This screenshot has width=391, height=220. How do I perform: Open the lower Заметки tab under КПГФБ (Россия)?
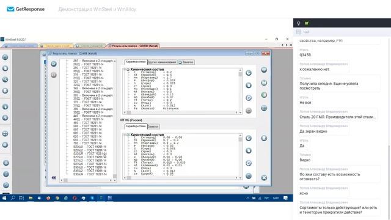coord(153,127)
